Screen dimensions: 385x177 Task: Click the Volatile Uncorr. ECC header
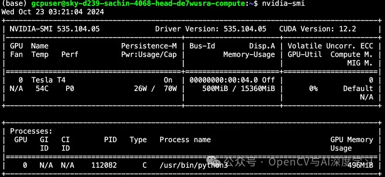tap(330, 46)
